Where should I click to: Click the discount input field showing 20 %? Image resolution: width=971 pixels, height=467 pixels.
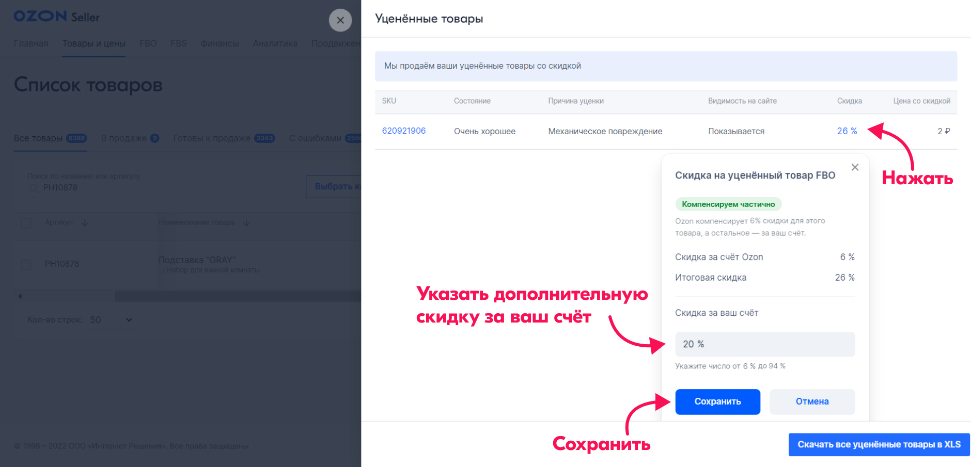(x=765, y=344)
